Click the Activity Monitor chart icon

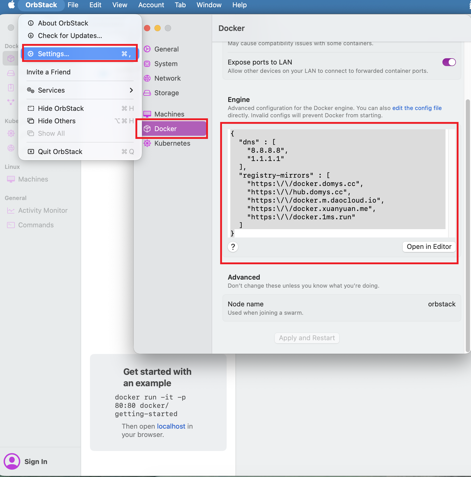(x=11, y=210)
